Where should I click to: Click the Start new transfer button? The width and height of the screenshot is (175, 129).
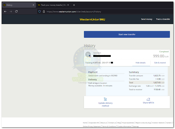pos(127,34)
